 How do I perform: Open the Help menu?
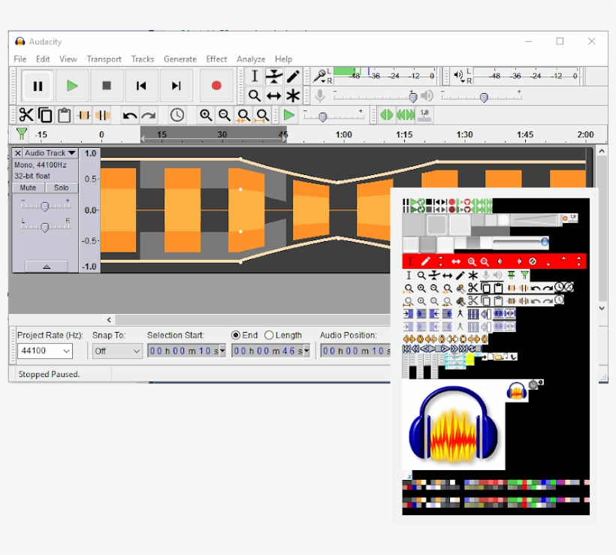[x=283, y=59]
